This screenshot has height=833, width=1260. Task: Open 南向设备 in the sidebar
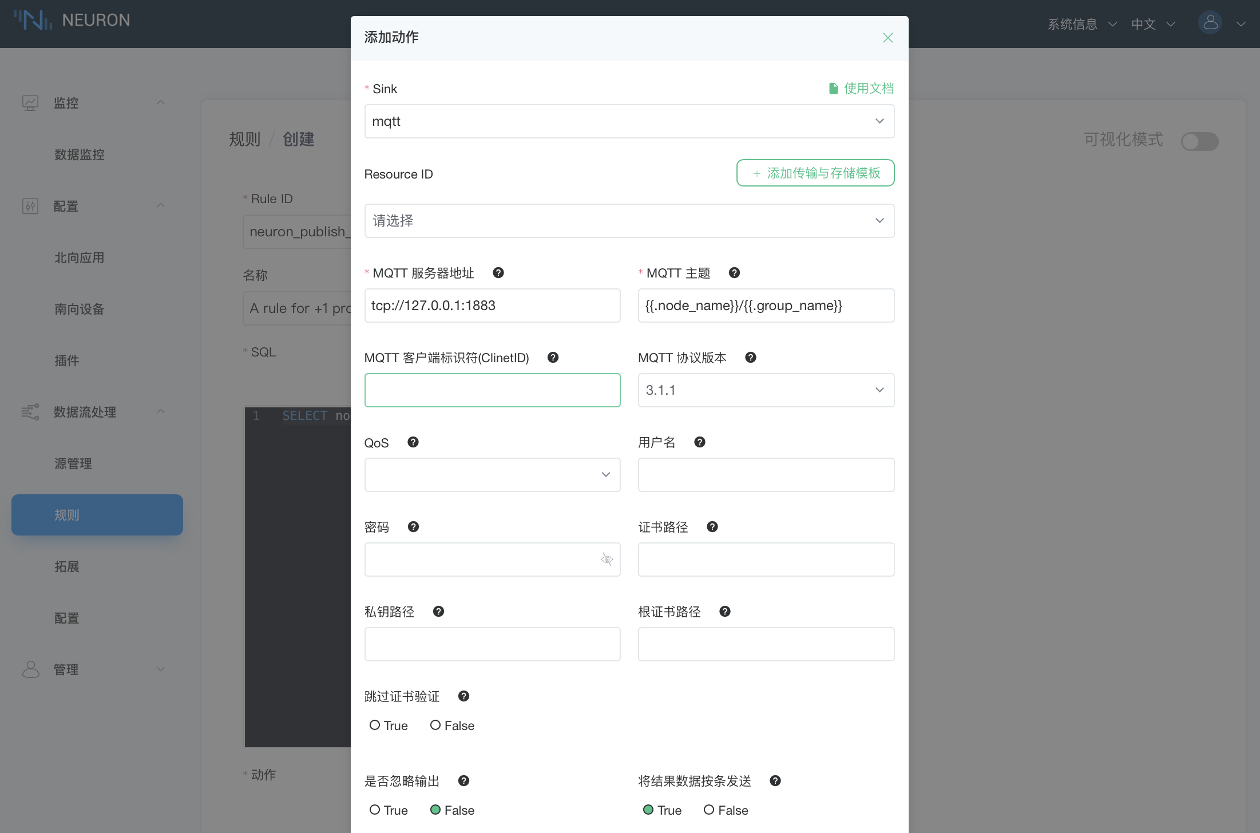point(79,309)
